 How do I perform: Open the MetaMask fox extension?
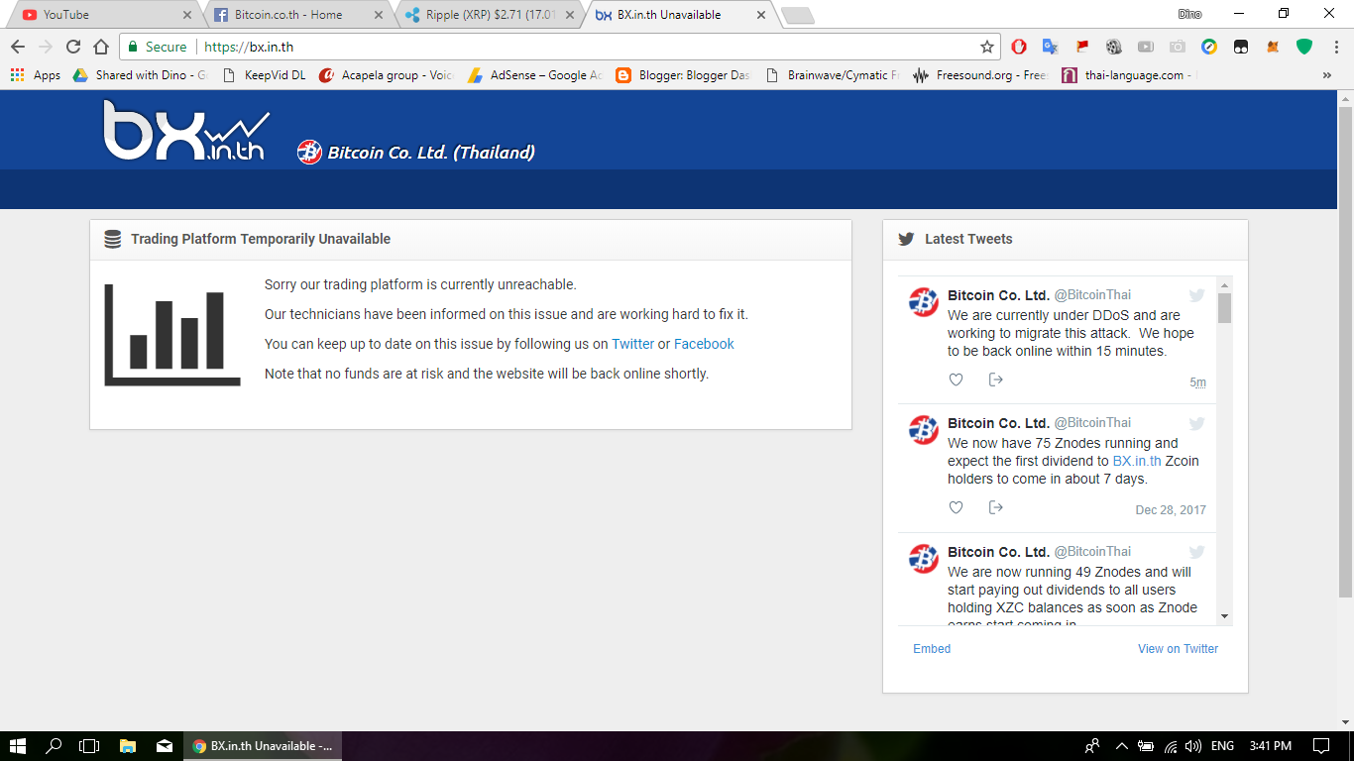tap(1273, 47)
